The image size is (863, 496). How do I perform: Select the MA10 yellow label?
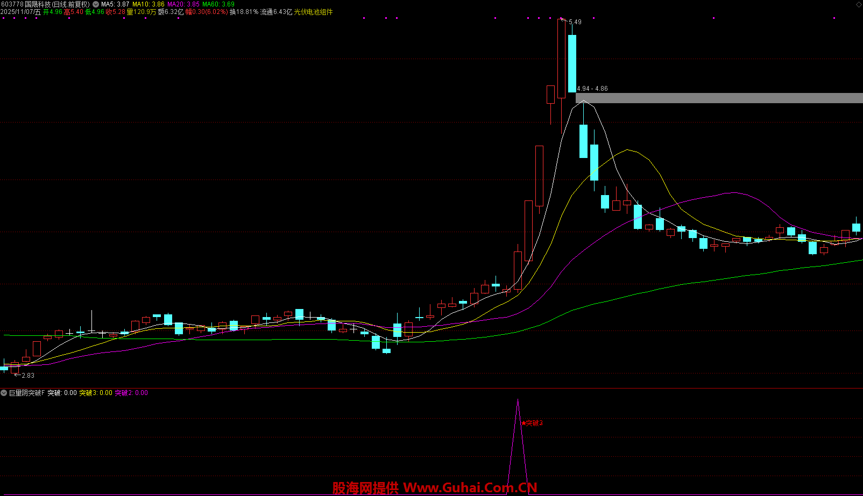pyautogui.click(x=148, y=4)
